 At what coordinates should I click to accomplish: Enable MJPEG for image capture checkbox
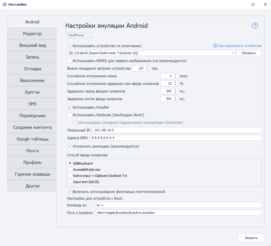(70, 61)
